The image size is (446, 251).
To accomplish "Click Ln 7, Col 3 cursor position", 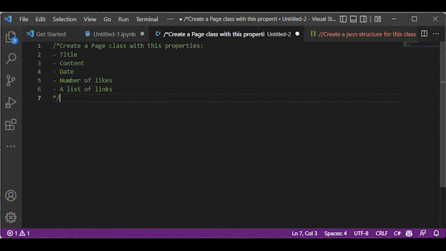I will [x=305, y=234].
